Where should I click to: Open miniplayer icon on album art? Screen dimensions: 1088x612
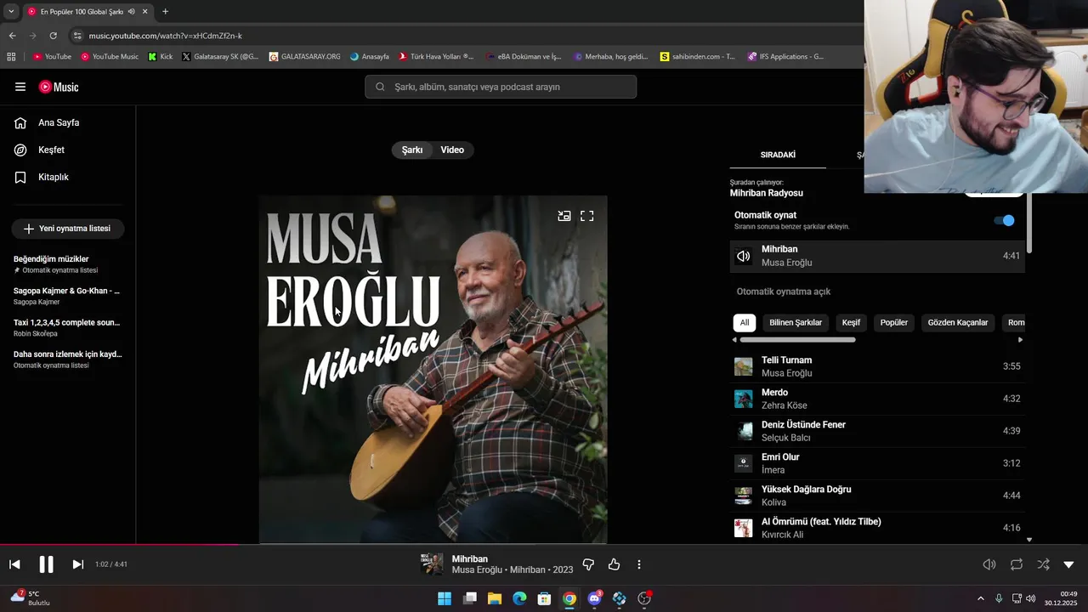click(564, 216)
